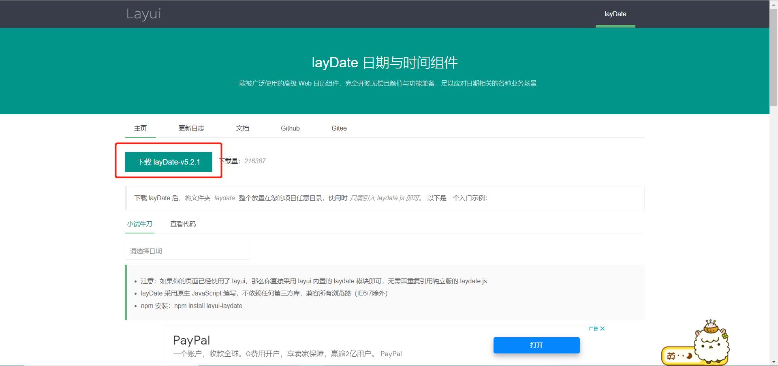
Task: Click the scrollbar down arrow
Action: coord(774,362)
